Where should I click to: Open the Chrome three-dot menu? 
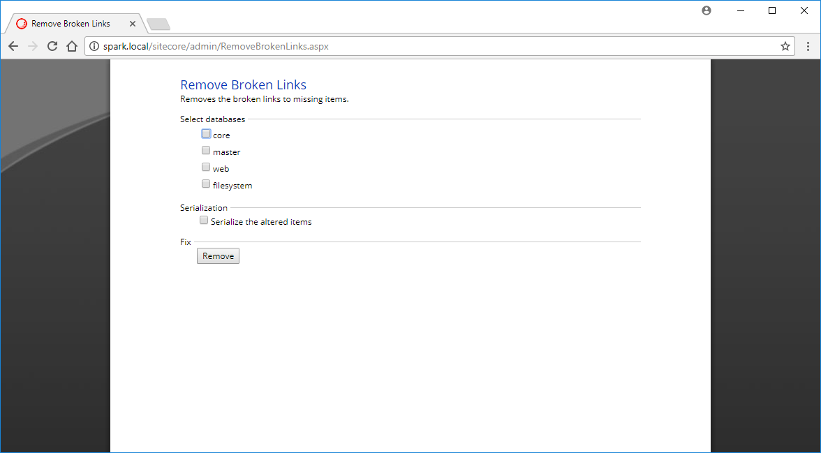(x=808, y=46)
